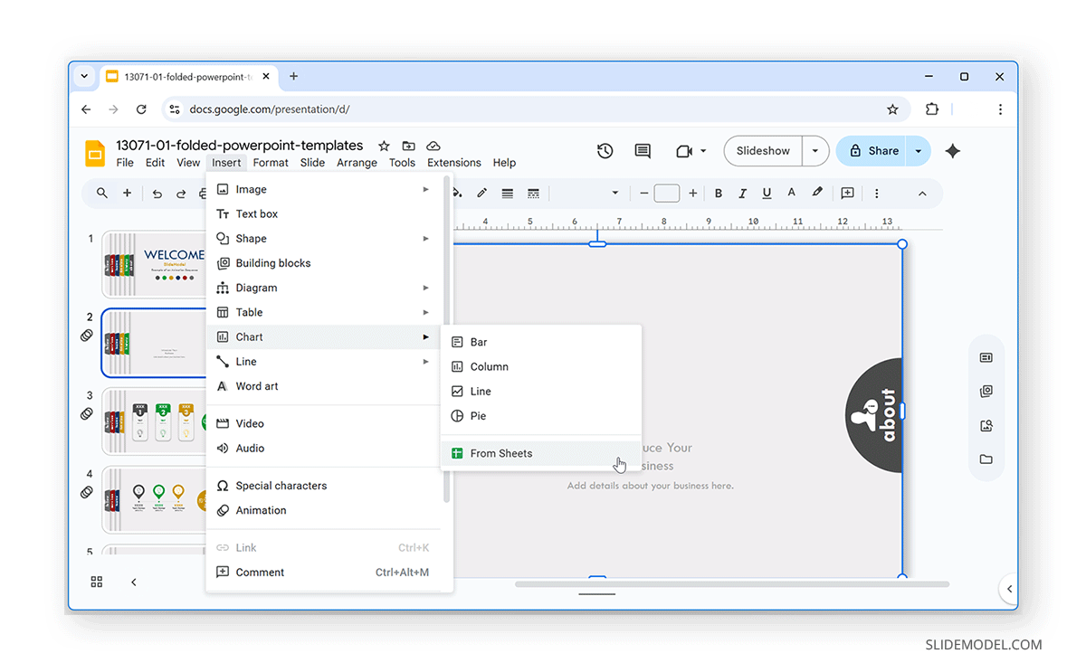
Task: Select From Sheets in the Chart submenu
Action: pos(502,453)
